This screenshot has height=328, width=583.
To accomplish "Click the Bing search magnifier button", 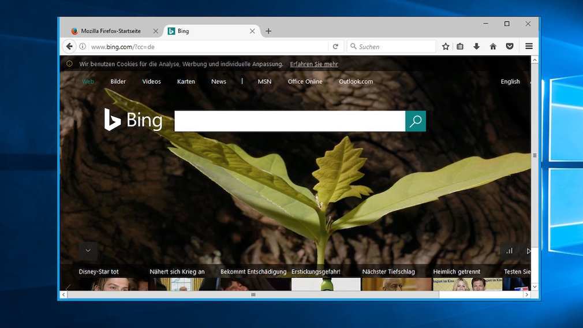I will tap(415, 121).
